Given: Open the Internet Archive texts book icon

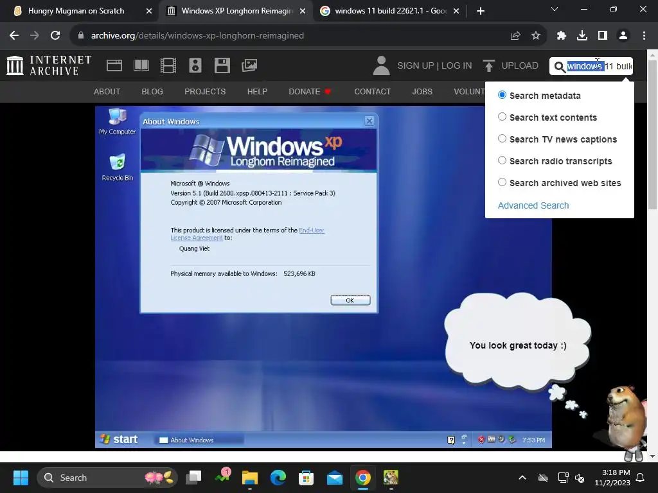Looking at the screenshot, I should point(141,65).
